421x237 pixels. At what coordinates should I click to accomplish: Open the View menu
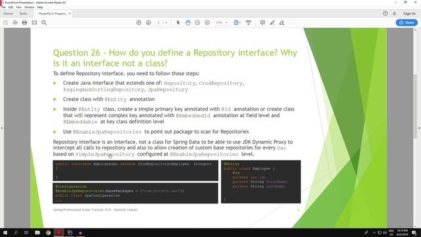pyautogui.click(x=19, y=7)
